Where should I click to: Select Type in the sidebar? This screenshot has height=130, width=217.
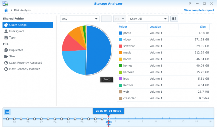pos(12,38)
